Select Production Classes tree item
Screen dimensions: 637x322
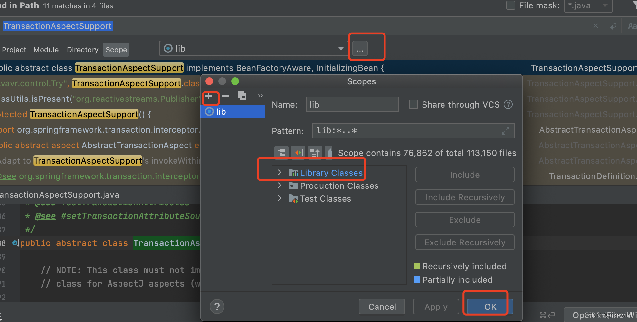[x=339, y=186]
